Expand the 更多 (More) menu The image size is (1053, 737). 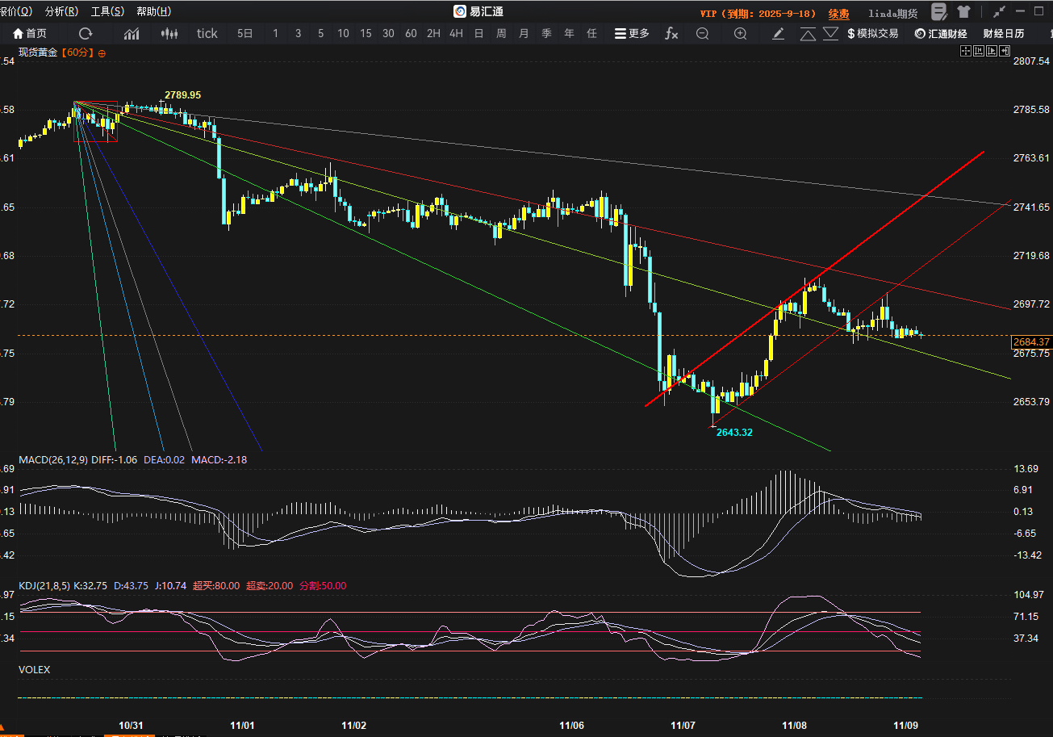pos(632,33)
